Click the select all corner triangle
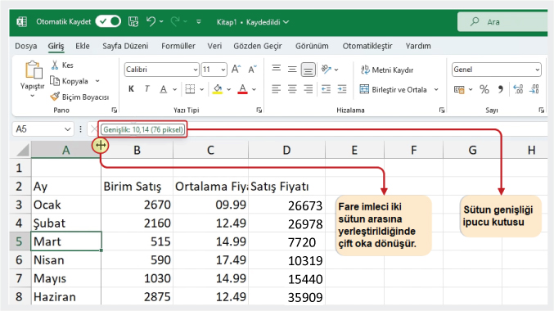Image resolution: width=554 pixels, height=311 pixels. click(x=22, y=151)
